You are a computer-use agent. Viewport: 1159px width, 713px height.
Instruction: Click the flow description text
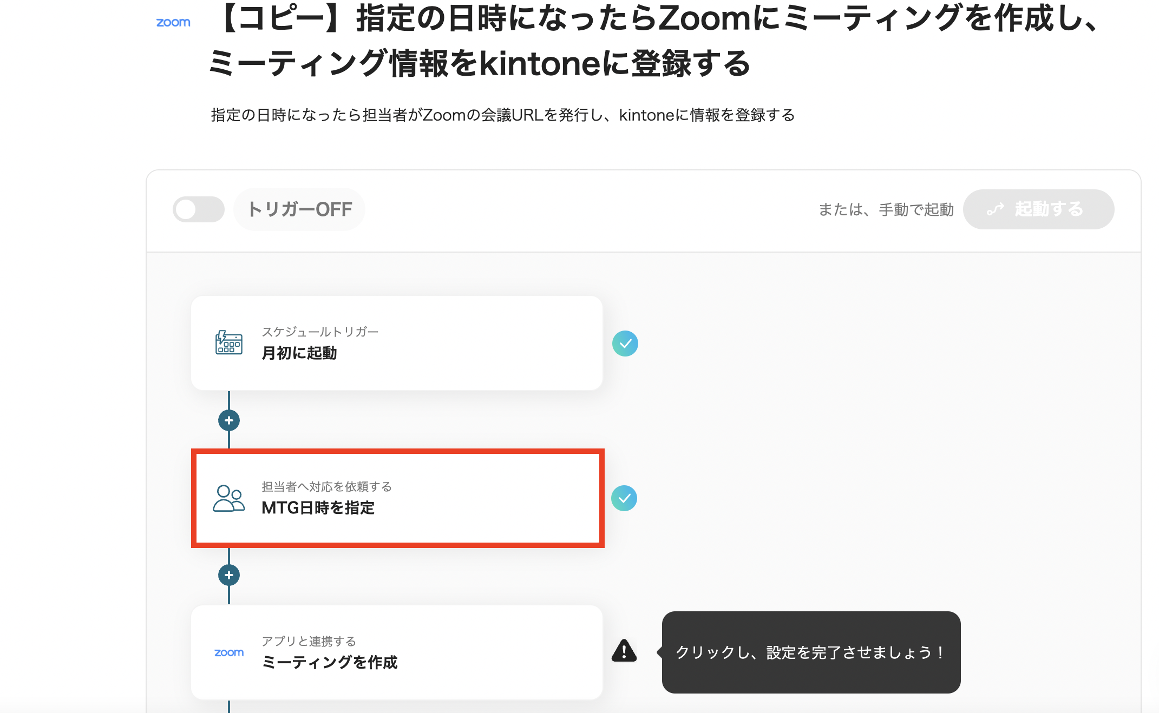[x=503, y=115]
